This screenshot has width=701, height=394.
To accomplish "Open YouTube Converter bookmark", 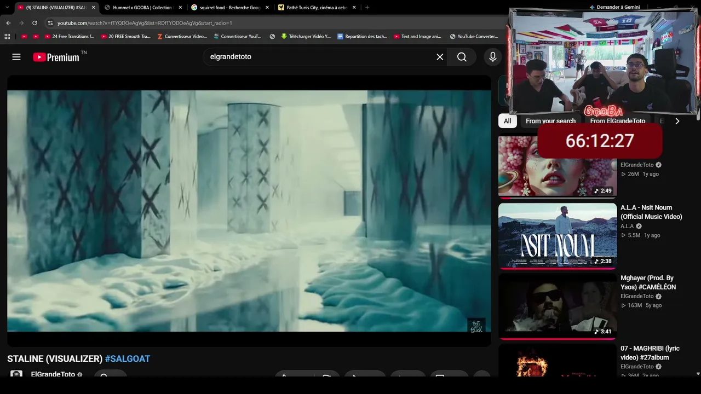I will coord(474,37).
